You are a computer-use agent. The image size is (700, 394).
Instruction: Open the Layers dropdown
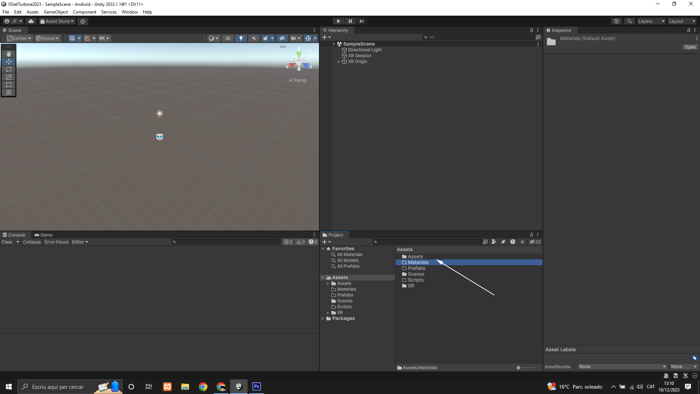point(651,21)
